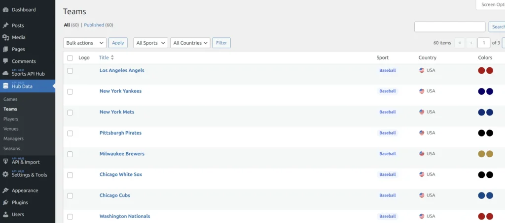Open the Screen Options tab
505x223 pixels.
point(491,4)
